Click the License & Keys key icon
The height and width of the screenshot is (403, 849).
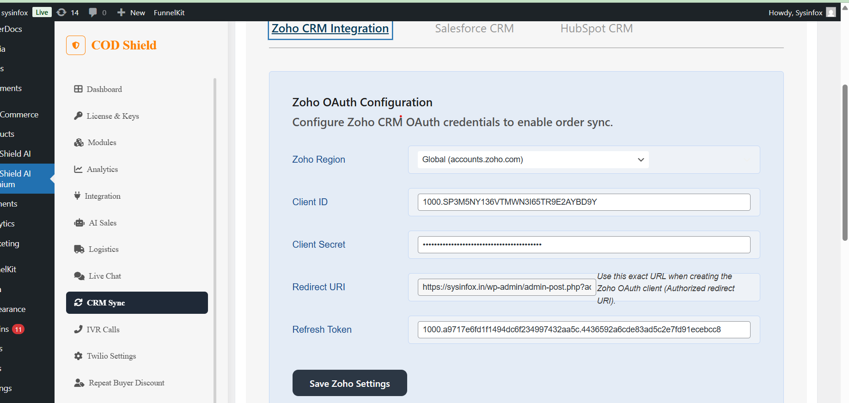(x=78, y=116)
